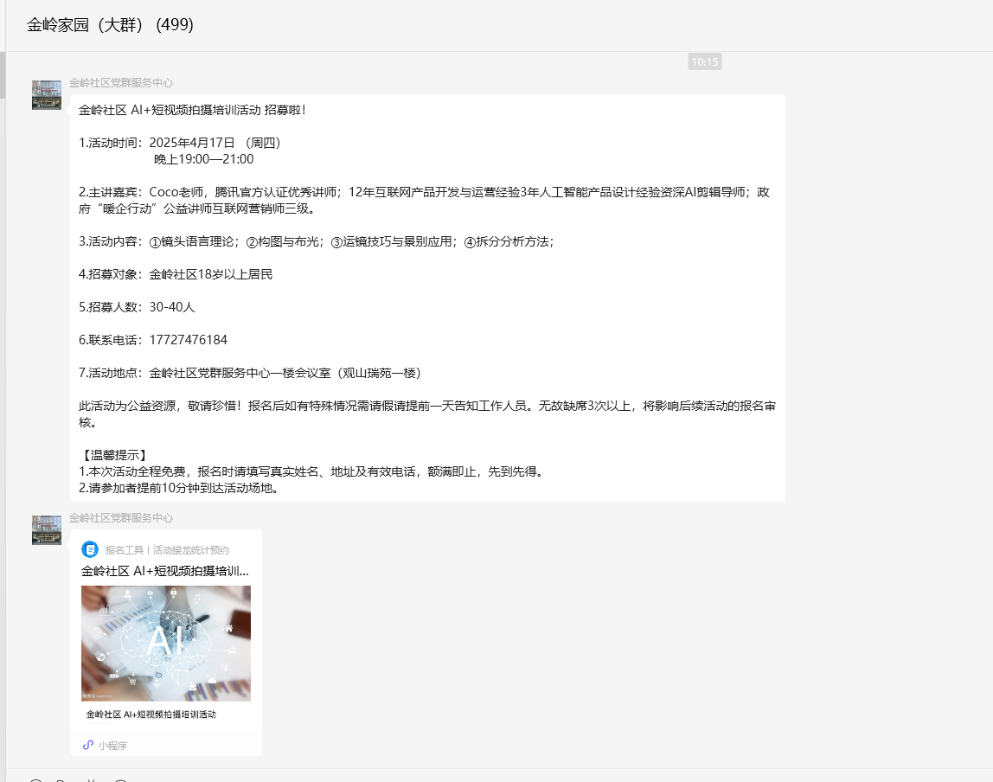Click the purple 小程序 logo icon
This screenshot has width=993, height=782.
88,745
